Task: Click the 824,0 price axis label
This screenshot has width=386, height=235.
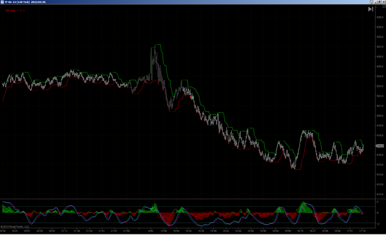Action: pos(380,76)
